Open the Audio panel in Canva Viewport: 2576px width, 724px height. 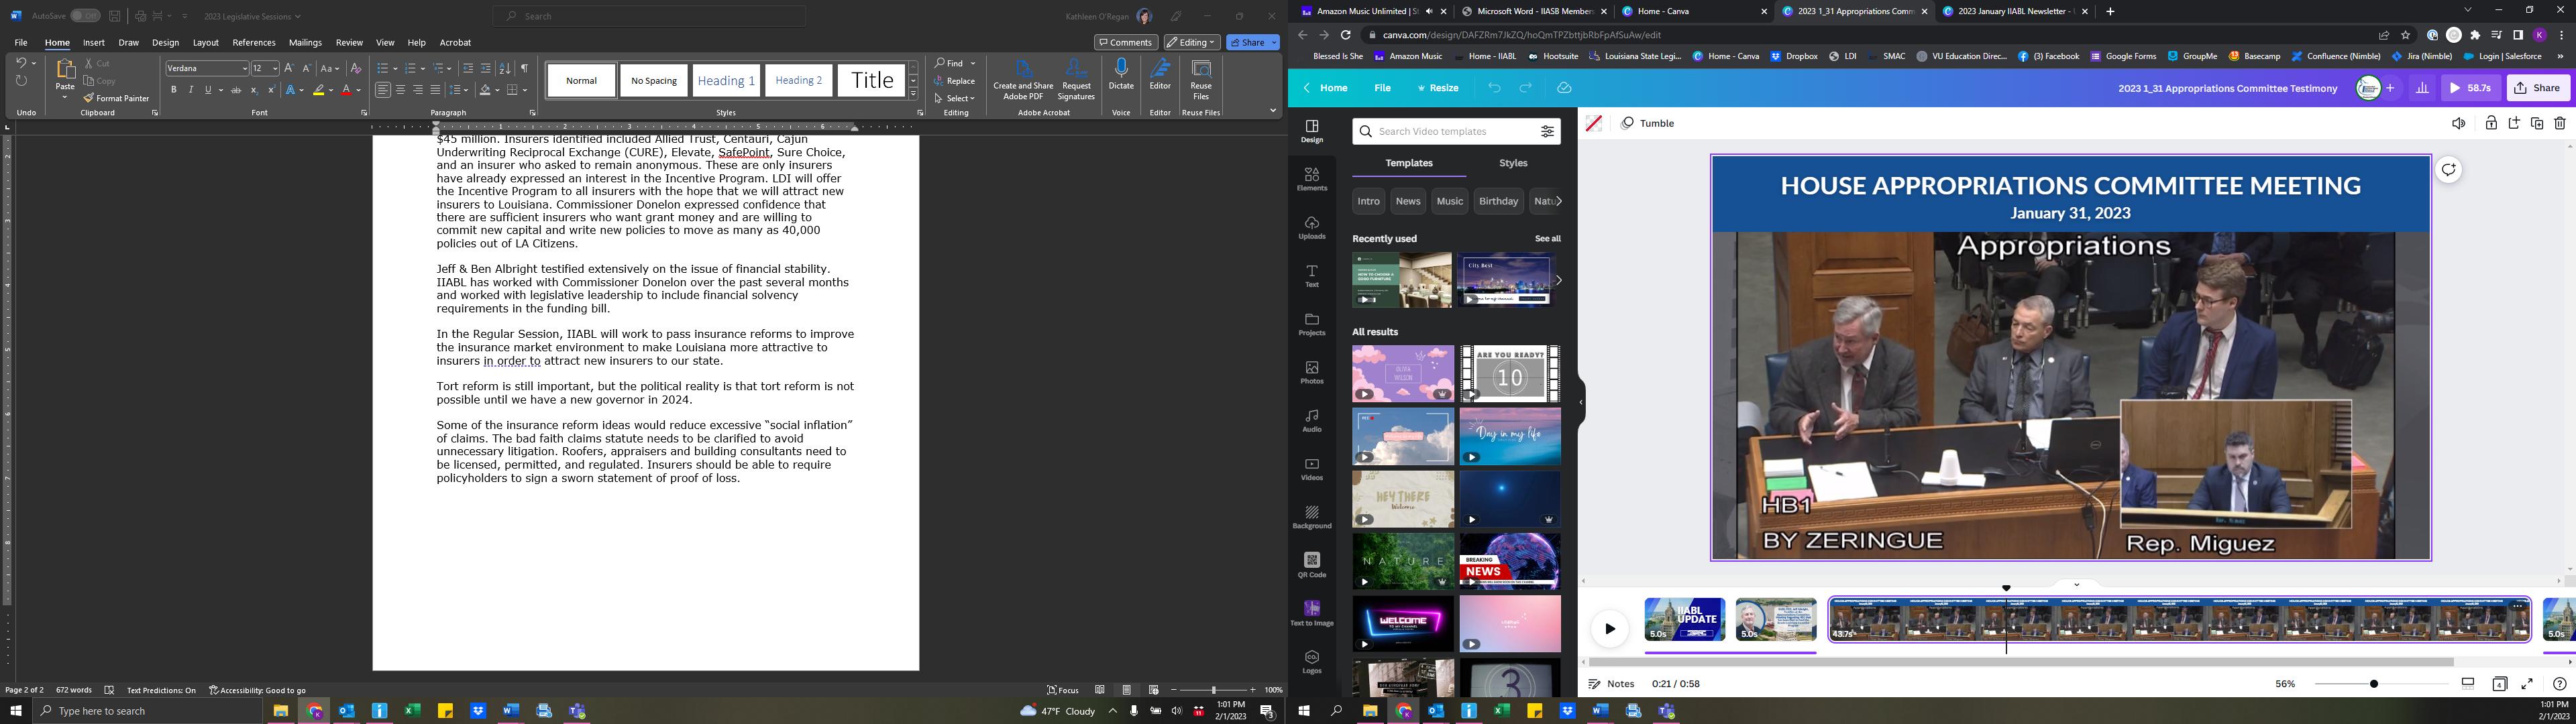[1311, 419]
